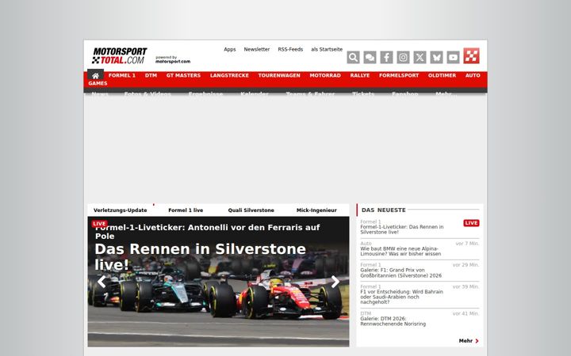Open Formel-1-Liveticker Antonelli headline
571x356 pixels.
[x=208, y=231]
